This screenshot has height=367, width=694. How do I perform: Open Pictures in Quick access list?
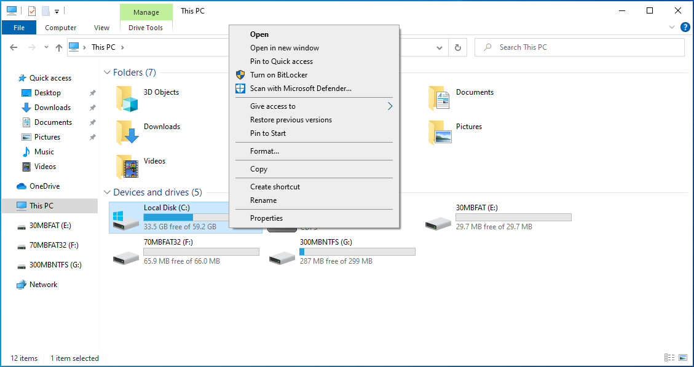[47, 137]
